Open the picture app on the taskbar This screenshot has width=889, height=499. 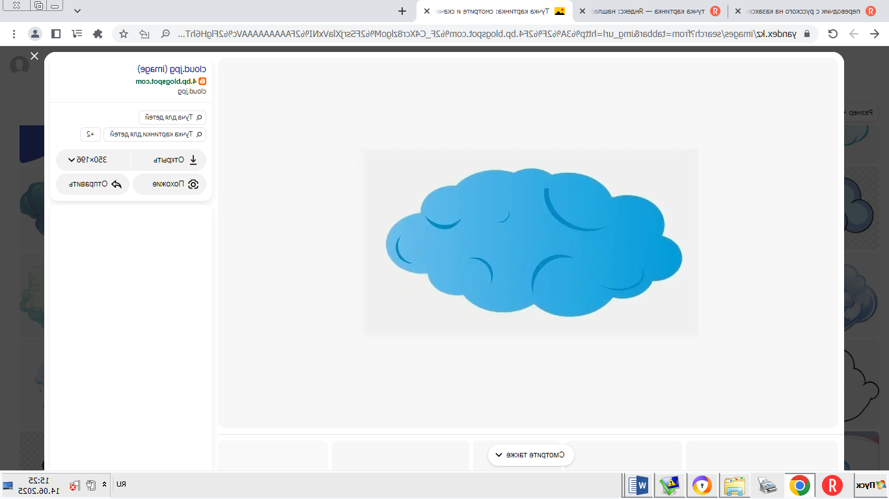[670, 485]
